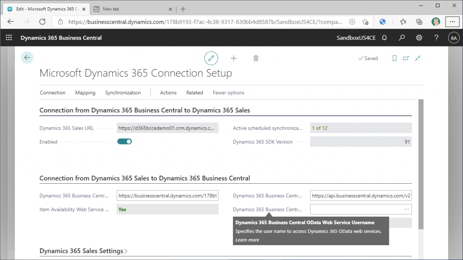Click Learn more in the tooltip
Viewport: 463px width, 260px height.
(247, 240)
